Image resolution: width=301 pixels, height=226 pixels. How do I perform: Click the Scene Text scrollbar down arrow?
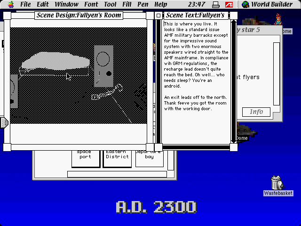[x=234, y=141]
